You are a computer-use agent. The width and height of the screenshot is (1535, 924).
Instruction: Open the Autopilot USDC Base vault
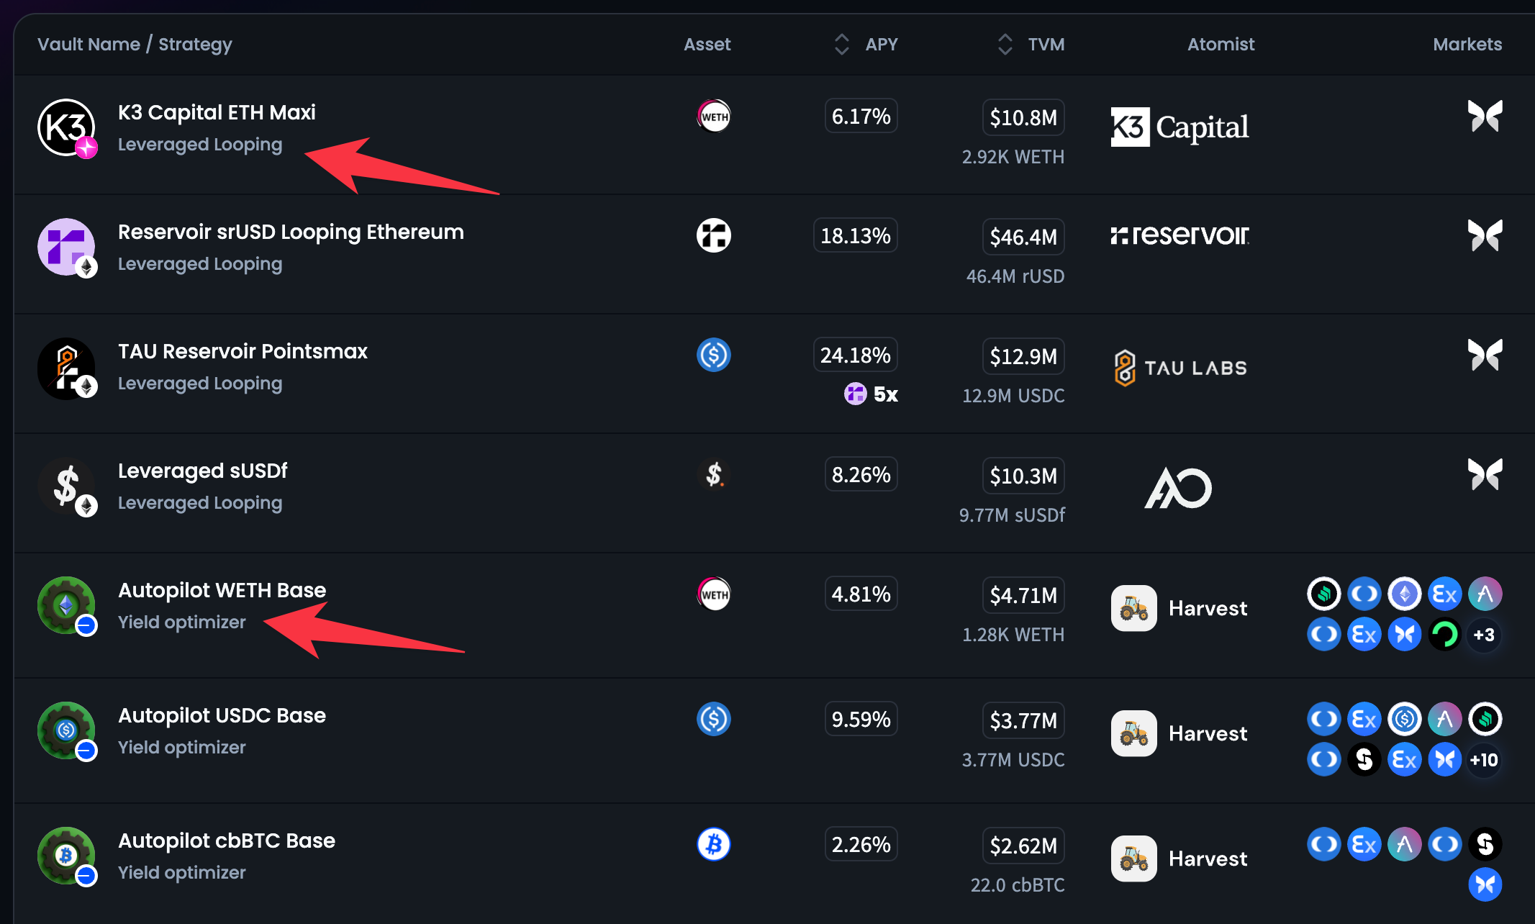pyautogui.click(x=222, y=715)
